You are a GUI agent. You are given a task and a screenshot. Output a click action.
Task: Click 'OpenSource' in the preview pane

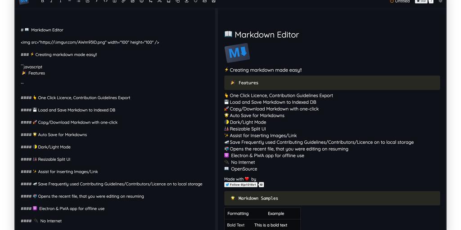click(244, 169)
